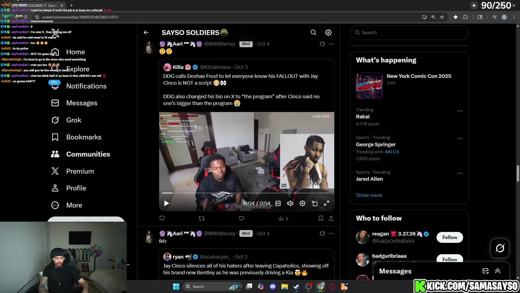This screenshot has height=293, width=520.
Task: Open more options for Jared Allen trend
Action: click(459, 173)
